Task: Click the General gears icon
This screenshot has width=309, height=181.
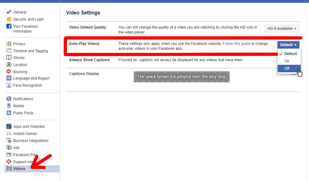Action: pos(9,12)
